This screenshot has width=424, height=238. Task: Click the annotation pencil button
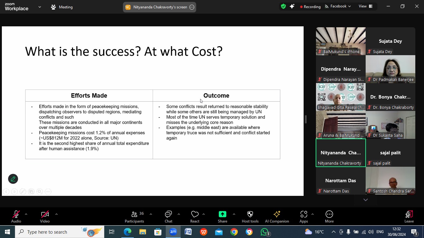(x=13, y=179)
